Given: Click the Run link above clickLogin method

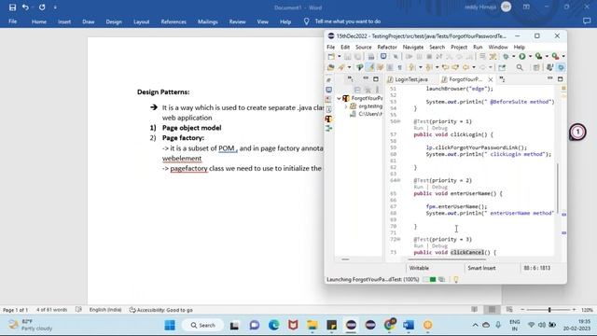Looking at the screenshot, I should [x=418, y=128].
